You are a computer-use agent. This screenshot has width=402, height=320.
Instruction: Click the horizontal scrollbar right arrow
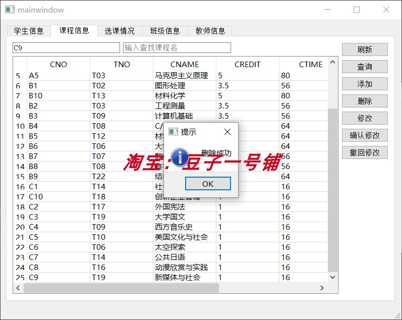coord(322,288)
